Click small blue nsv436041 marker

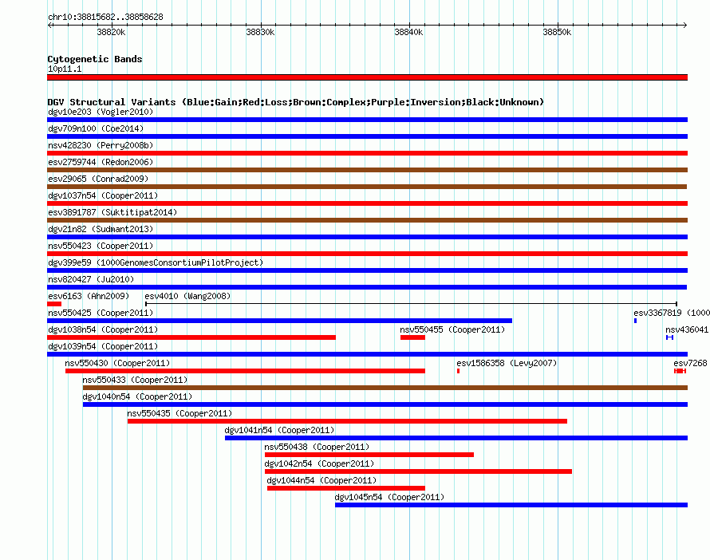(x=669, y=337)
